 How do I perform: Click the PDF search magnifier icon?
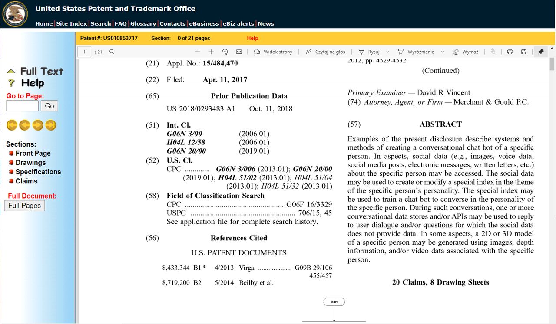112,52
